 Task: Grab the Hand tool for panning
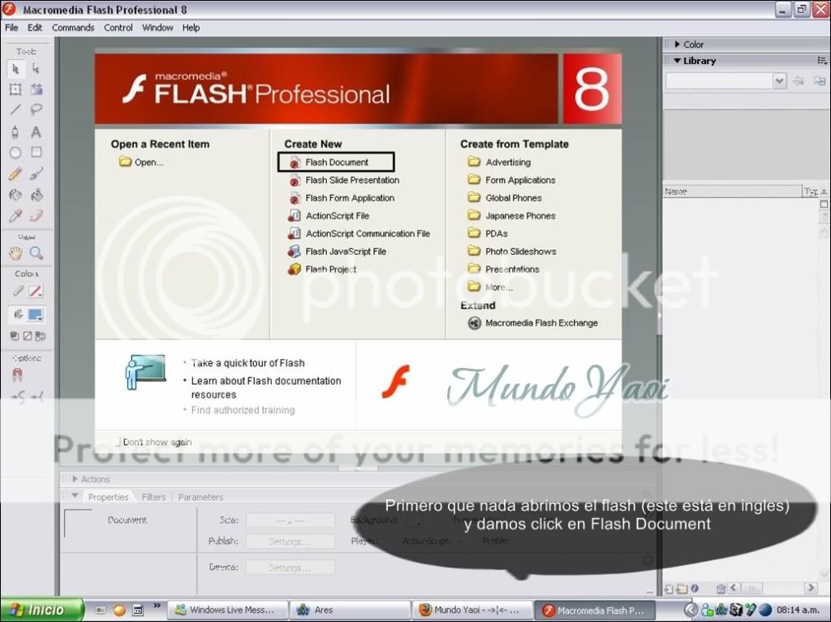pos(15,253)
